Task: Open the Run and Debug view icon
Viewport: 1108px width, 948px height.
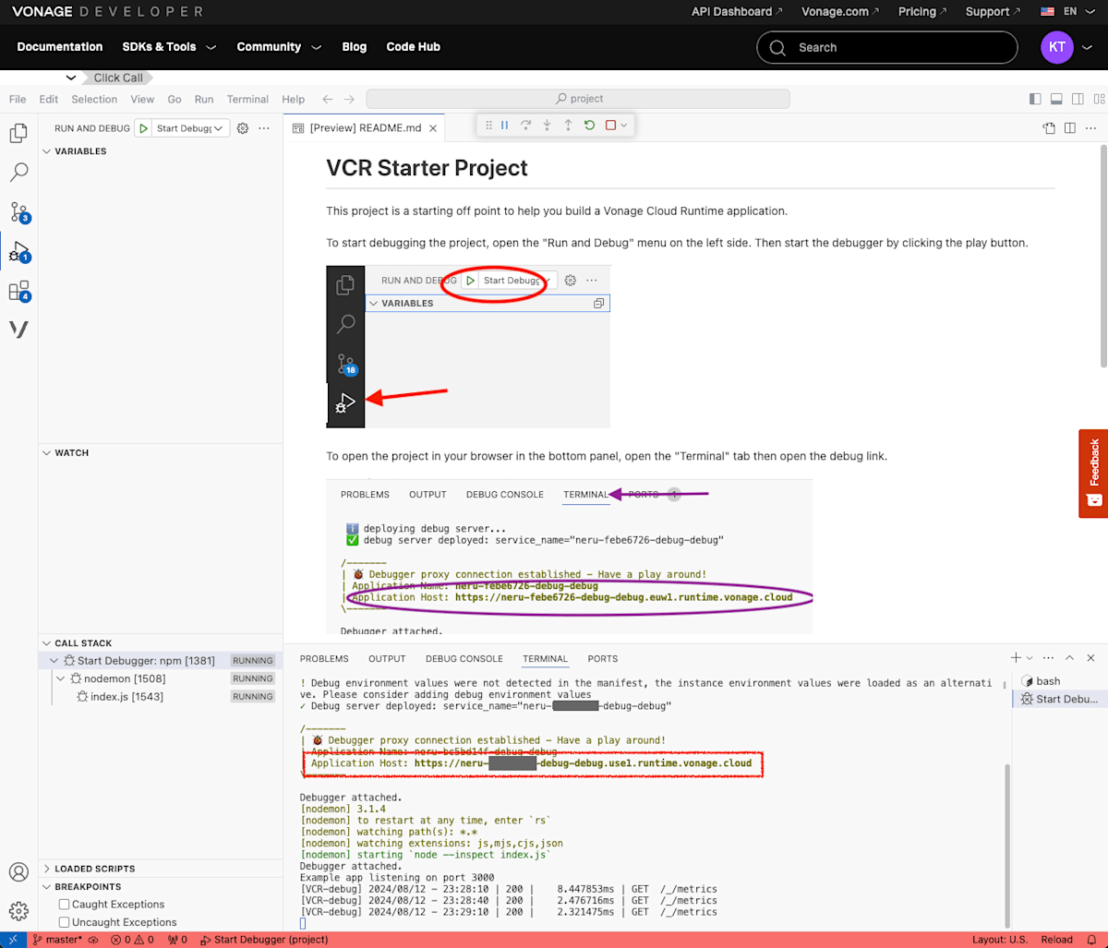Action: tap(19, 252)
